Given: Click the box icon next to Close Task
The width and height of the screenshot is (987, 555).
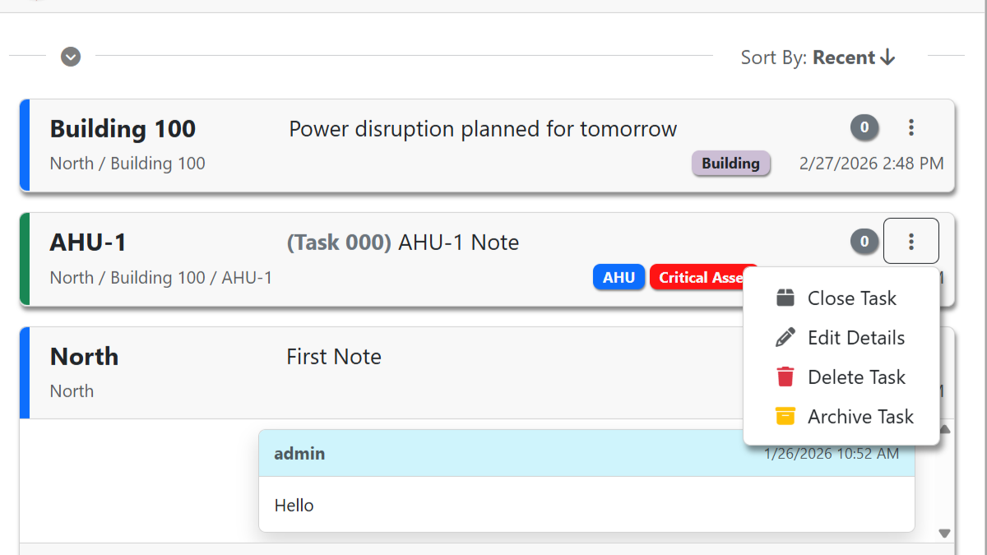Looking at the screenshot, I should tap(784, 298).
